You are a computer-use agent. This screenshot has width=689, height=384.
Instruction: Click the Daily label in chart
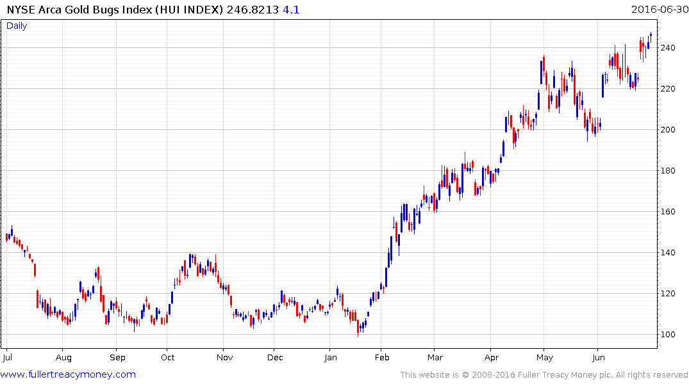click(x=17, y=26)
